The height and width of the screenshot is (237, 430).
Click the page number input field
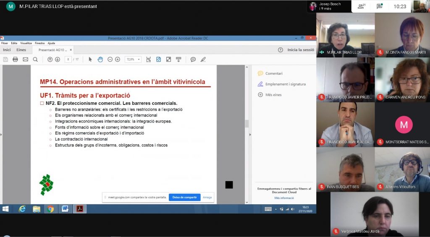(68, 60)
